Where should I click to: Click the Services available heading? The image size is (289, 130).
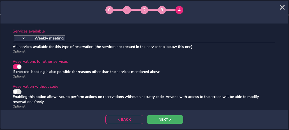tap(29, 31)
